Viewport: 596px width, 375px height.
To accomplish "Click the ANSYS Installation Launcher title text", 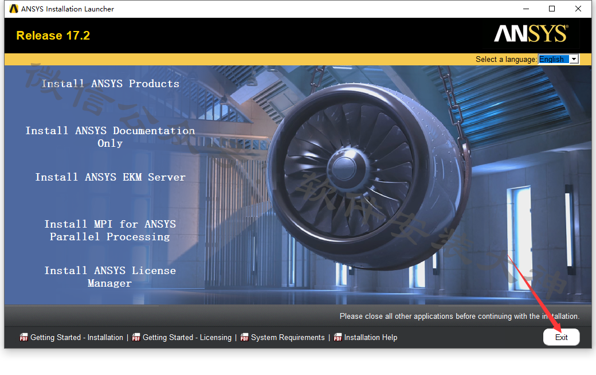I will tap(68, 9).
